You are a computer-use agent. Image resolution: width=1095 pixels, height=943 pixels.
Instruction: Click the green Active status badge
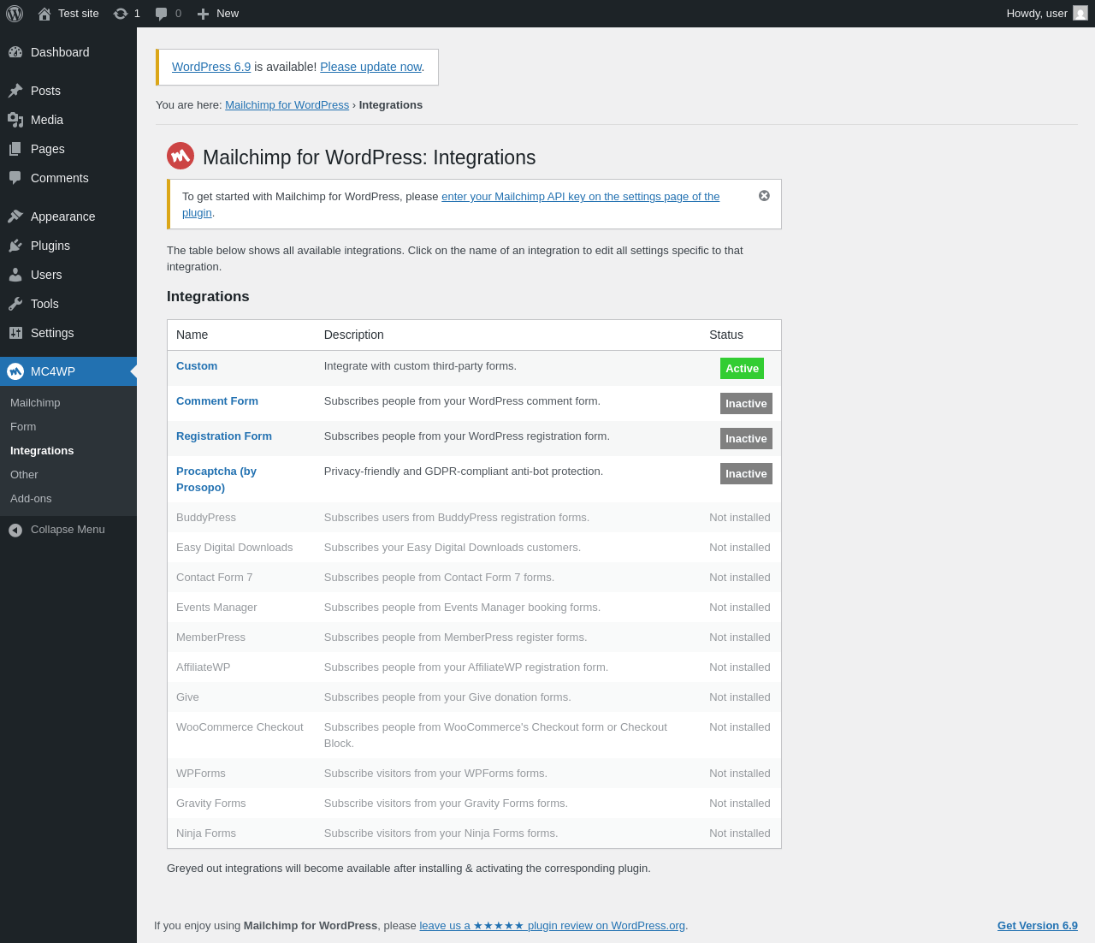pos(742,369)
